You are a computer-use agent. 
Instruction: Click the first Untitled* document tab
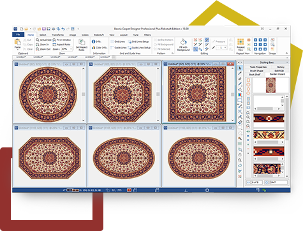21,57
